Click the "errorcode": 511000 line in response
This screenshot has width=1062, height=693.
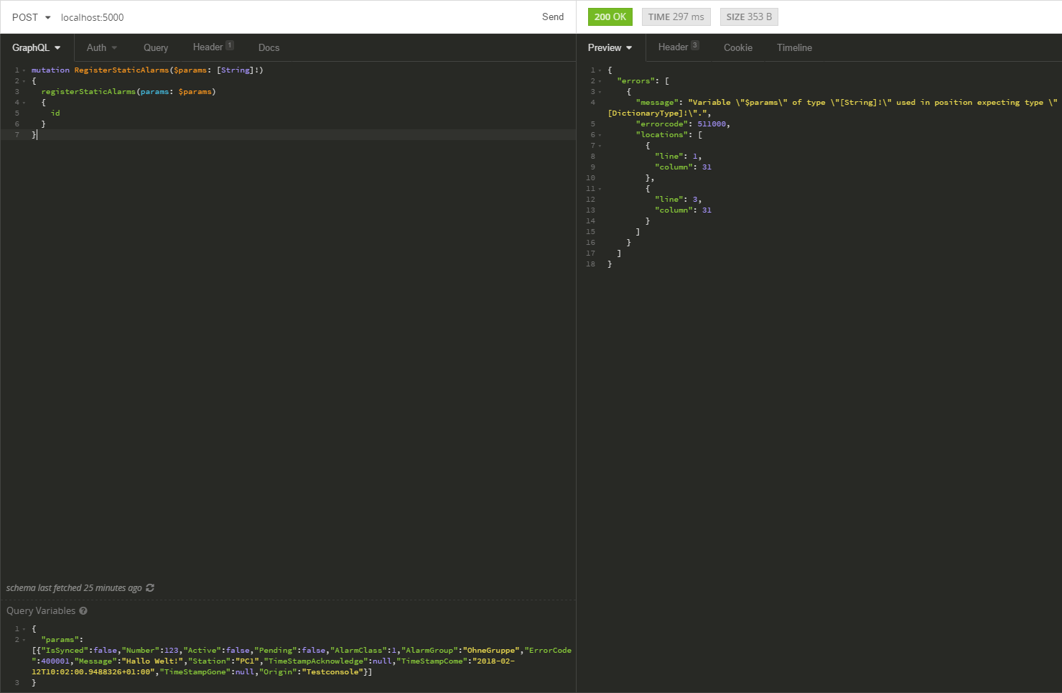click(x=683, y=124)
